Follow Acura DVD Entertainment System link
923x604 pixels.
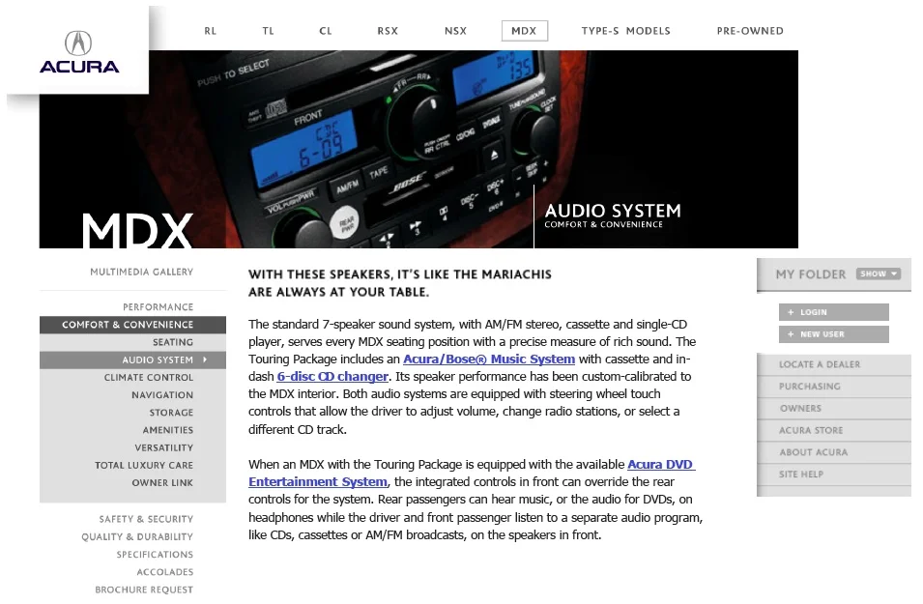[661, 465]
